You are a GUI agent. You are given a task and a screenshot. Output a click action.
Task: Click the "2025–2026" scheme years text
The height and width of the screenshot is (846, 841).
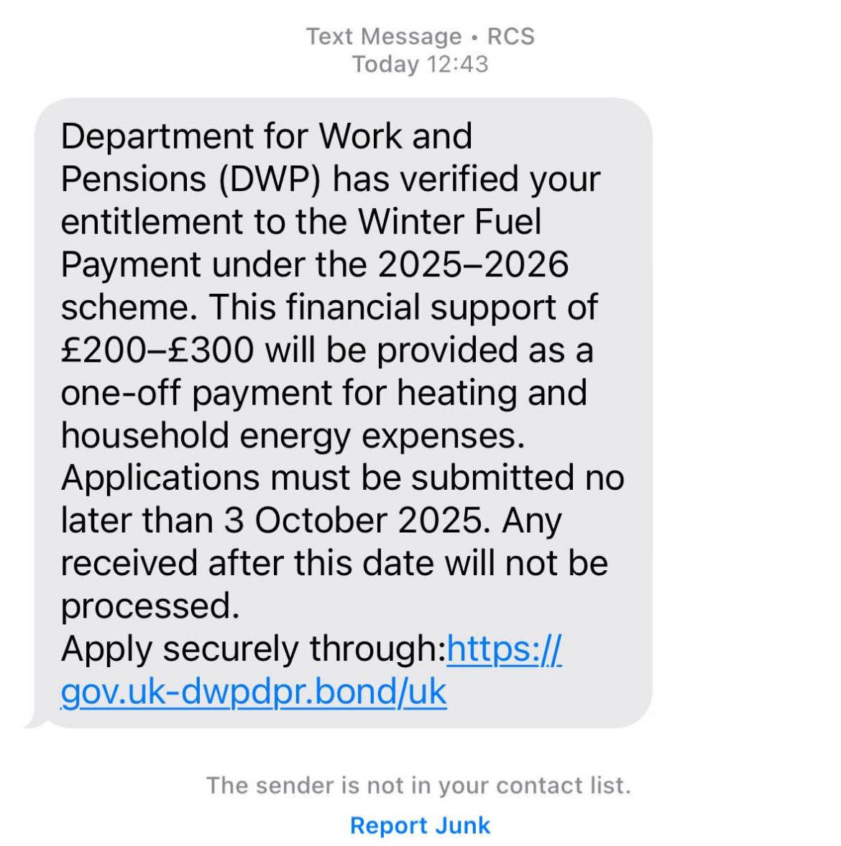473,264
